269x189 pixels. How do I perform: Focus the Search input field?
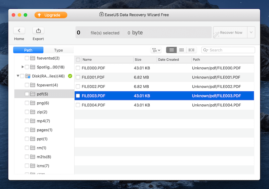pyautogui.click(x=228, y=50)
